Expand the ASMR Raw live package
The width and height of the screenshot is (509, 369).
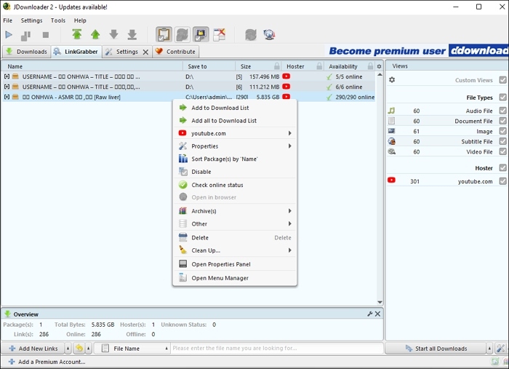pos(7,97)
